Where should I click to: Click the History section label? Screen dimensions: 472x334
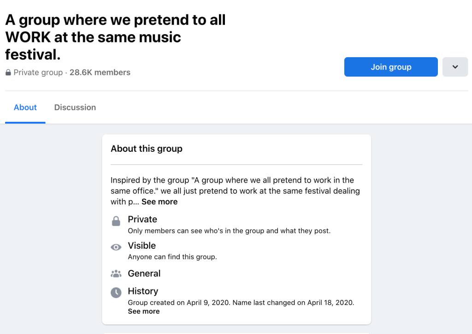pos(143,291)
